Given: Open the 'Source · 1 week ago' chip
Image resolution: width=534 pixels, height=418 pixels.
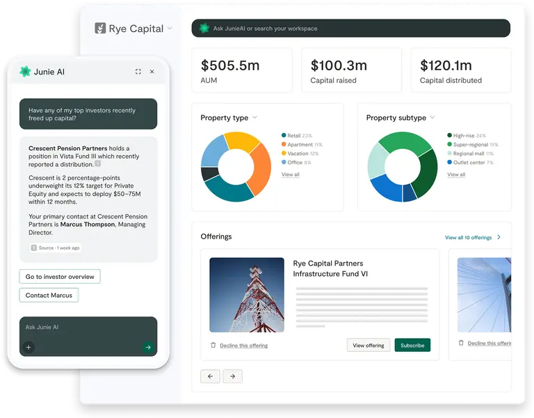Looking at the screenshot, I should coord(55,248).
